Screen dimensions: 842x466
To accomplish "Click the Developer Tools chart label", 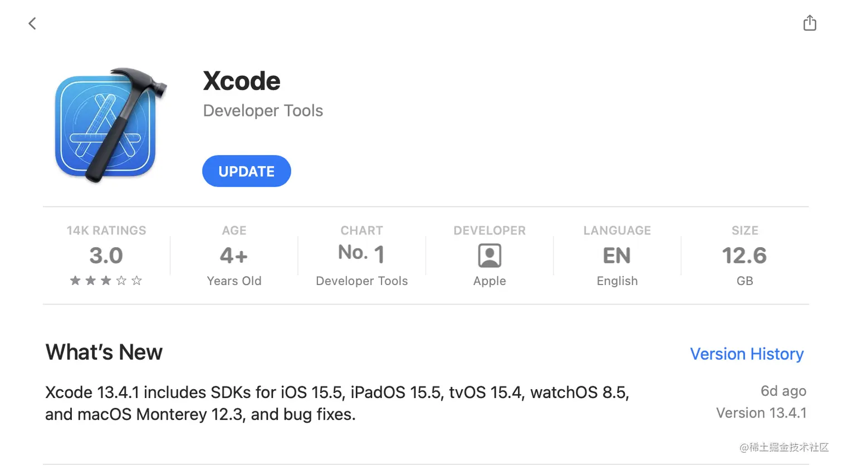I will pos(361,281).
